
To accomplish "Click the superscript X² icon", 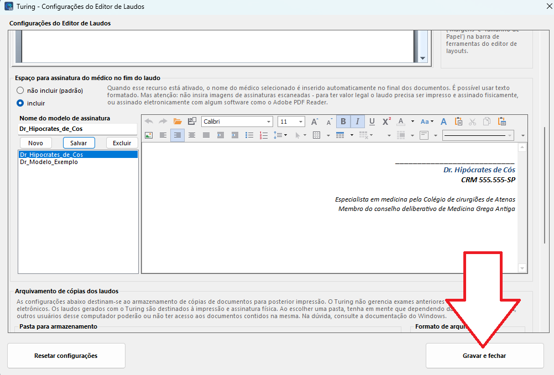I will click(x=386, y=122).
